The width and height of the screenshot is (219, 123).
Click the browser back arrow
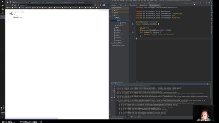pos(7,5)
